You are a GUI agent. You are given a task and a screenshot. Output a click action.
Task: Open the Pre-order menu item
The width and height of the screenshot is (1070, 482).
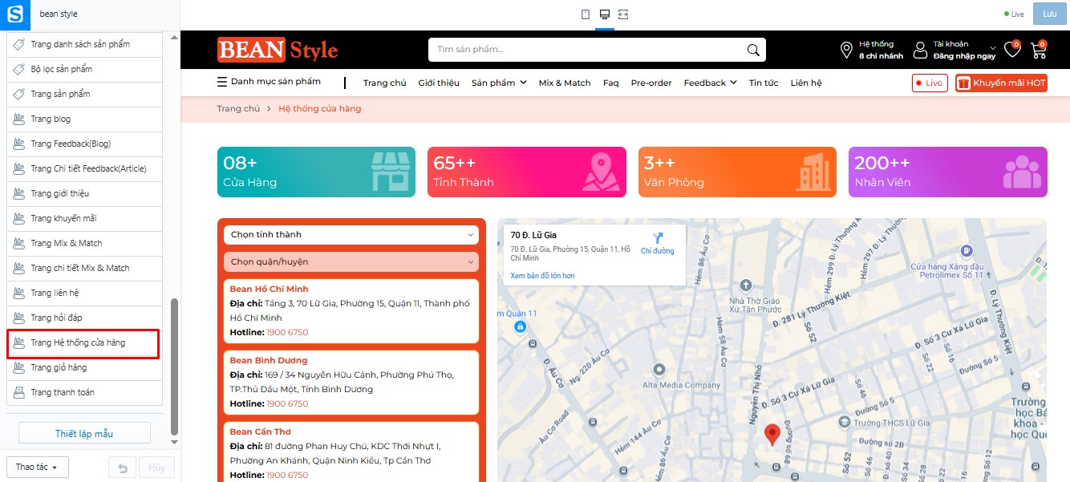tap(651, 83)
